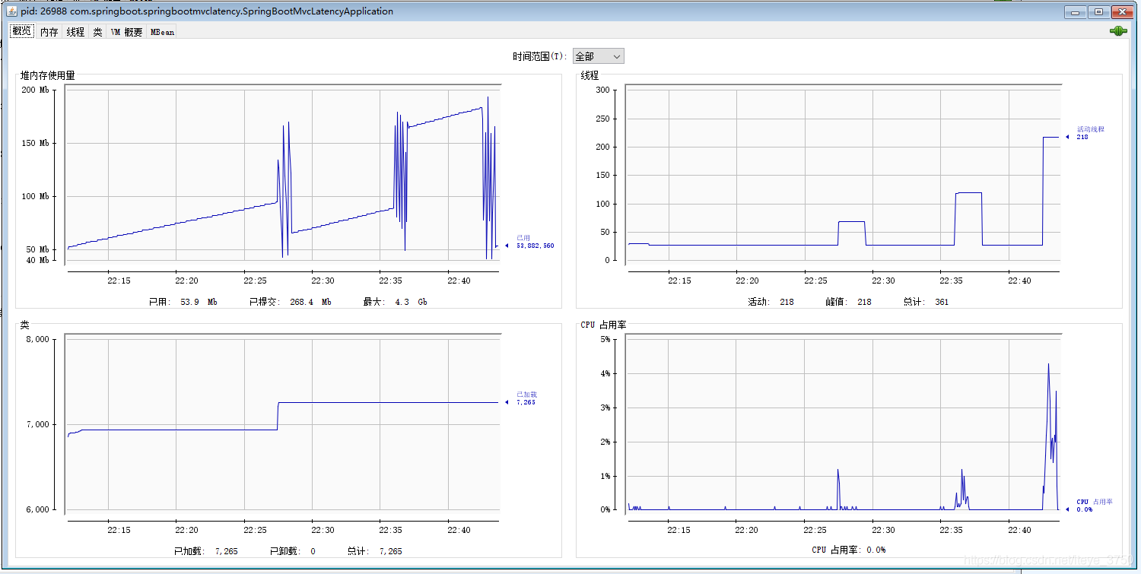Viewport: 1141px width, 574px height.
Task: Click the 最大: 4.3 Gb value
Action: click(x=395, y=302)
